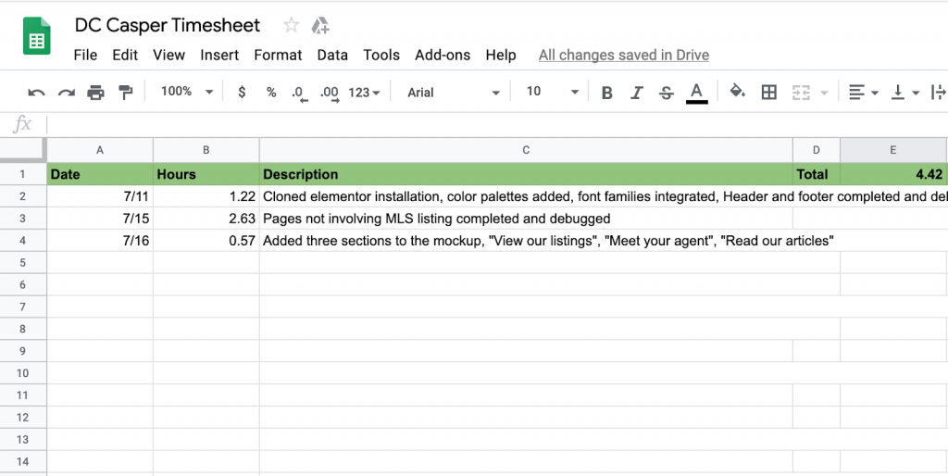This screenshot has height=476, width=948.
Task: Toggle strikethrough text formatting
Action: coord(666,93)
